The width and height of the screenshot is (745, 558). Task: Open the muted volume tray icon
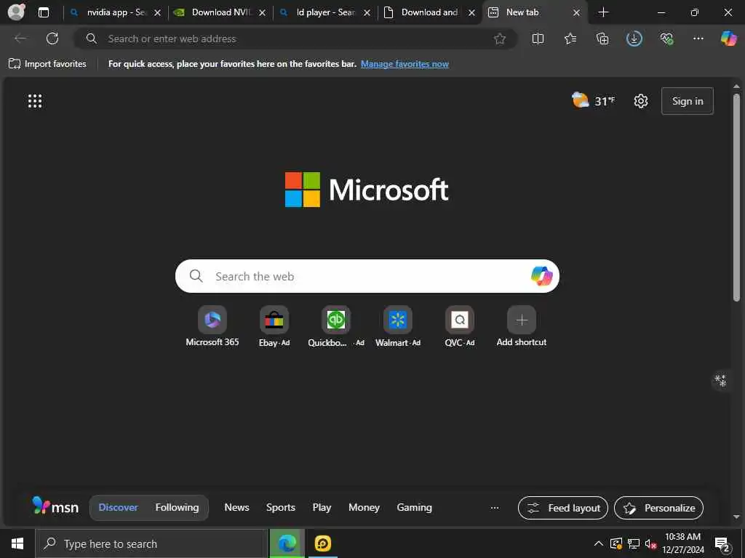pos(651,543)
